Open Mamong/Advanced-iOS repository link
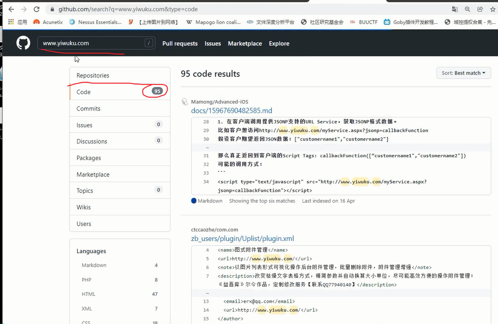This screenshot has width=498, height=324. [219, 102]
